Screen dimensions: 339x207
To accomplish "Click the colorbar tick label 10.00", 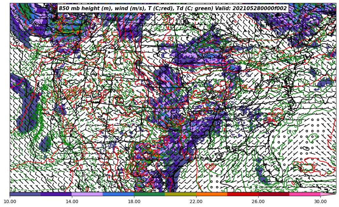I will pos(10,201).
